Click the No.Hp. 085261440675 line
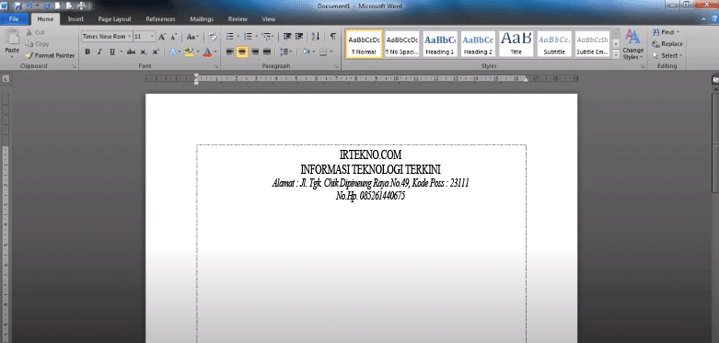Image resolution: width=719 pixels, height=343 pixels. point(370,196)
